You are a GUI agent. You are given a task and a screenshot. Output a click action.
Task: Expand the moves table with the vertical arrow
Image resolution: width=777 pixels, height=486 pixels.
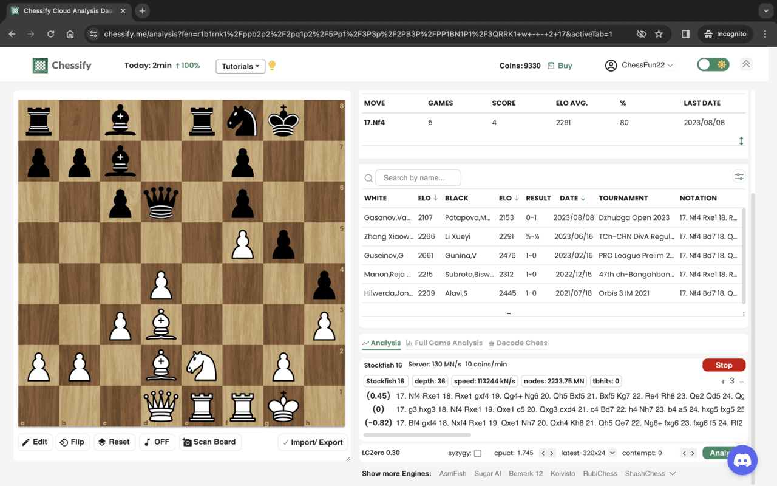tap(741, 141)
